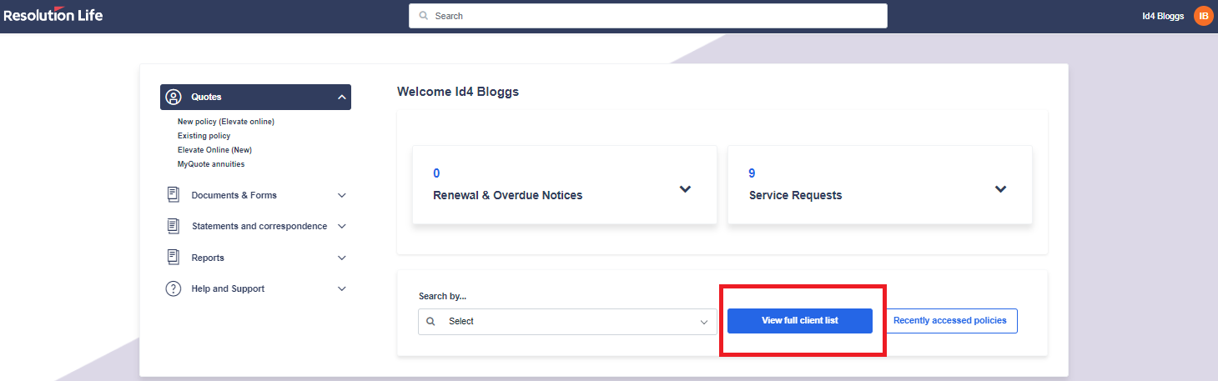Click the Documents & Forms document icon

pyautogui.click(x=174, y=194)
